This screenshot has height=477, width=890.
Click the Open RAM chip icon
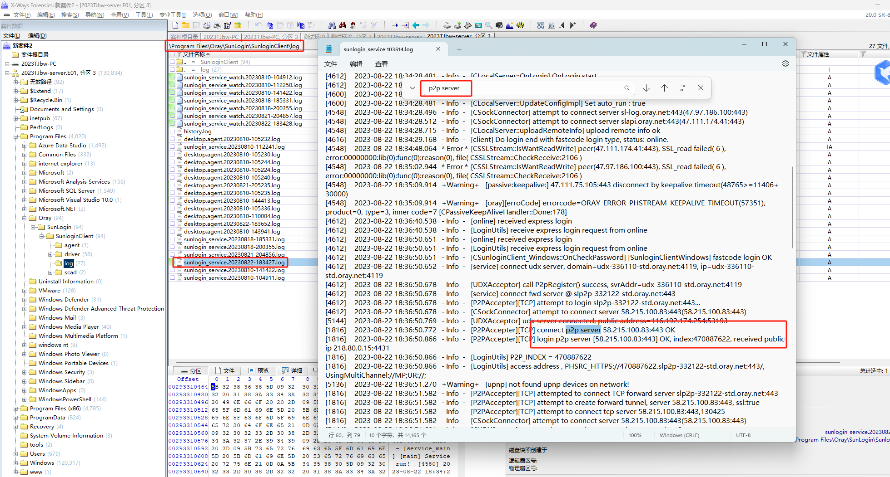click(x=468, y=25)
